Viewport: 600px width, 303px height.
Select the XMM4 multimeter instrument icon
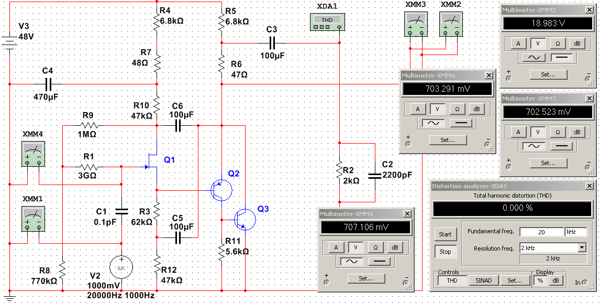click(34, 154)
